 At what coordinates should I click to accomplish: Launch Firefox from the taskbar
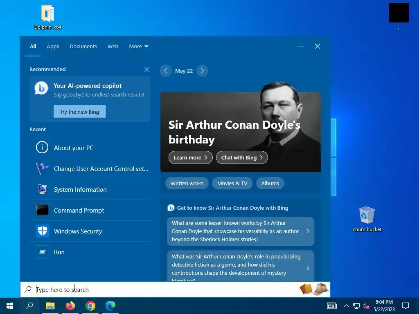tap(70, 306)
